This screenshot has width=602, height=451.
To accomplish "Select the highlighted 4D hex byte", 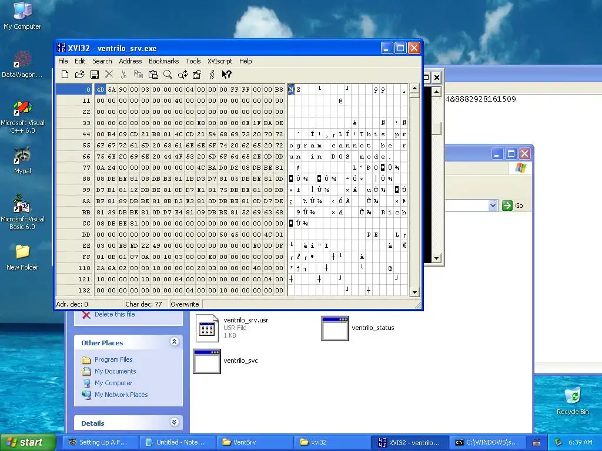I will 100,89.
